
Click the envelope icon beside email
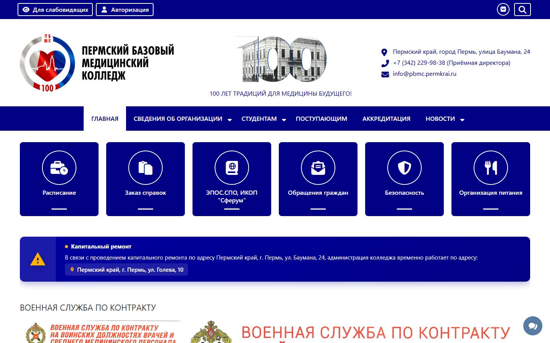click(385, 74)
